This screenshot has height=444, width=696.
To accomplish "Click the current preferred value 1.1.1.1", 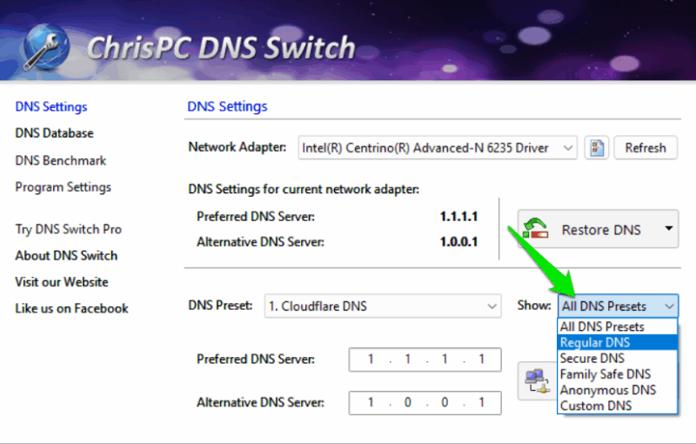I will pos(458,217).
